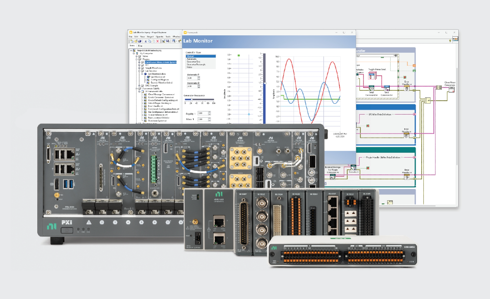Collapse the My Computer tree node
The image size is (490, 299).
click(134, 53)
